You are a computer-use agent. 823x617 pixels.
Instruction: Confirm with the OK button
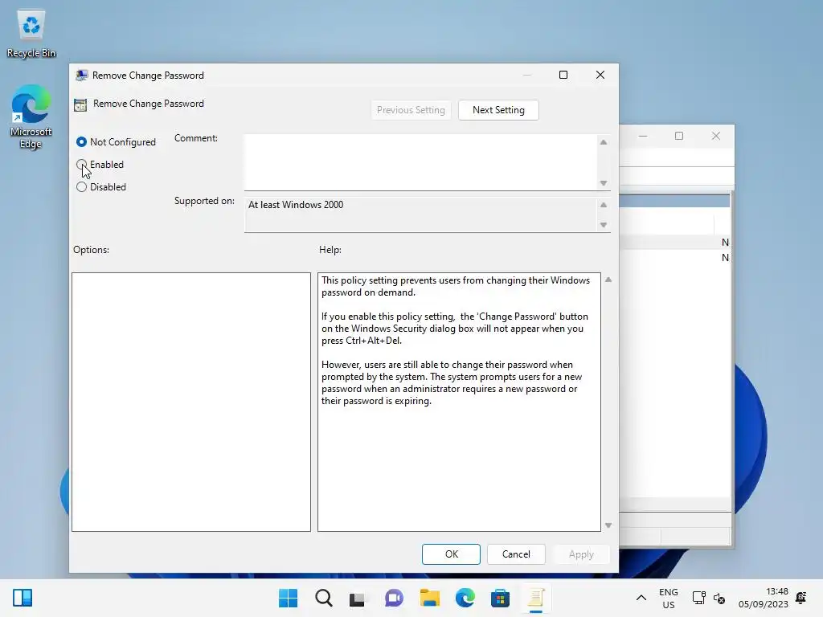click(x=451, y=554)
